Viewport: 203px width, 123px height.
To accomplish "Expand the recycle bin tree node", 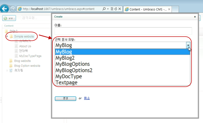I will tap(7, 70).
